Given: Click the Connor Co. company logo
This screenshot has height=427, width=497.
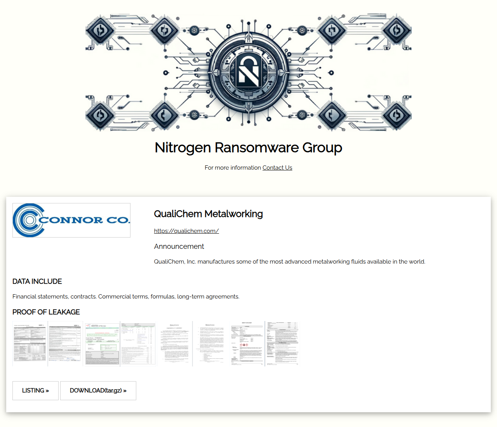Looking at the screenshot, I should (71, 220).
